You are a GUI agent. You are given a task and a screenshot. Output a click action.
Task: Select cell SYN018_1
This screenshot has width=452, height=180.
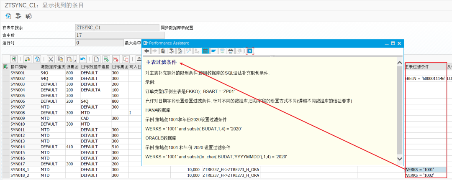pyautogui.click(x=25, y=170)
